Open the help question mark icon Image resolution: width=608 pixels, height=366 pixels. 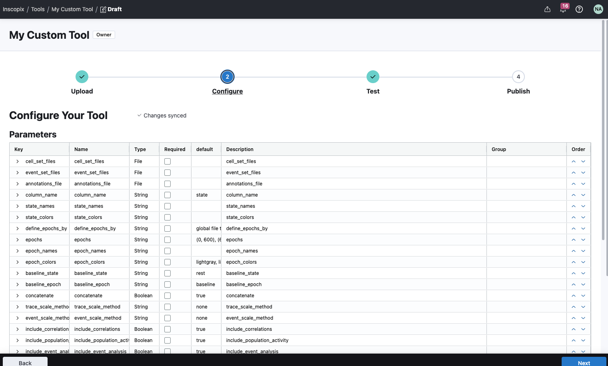(x=579, y=9)
